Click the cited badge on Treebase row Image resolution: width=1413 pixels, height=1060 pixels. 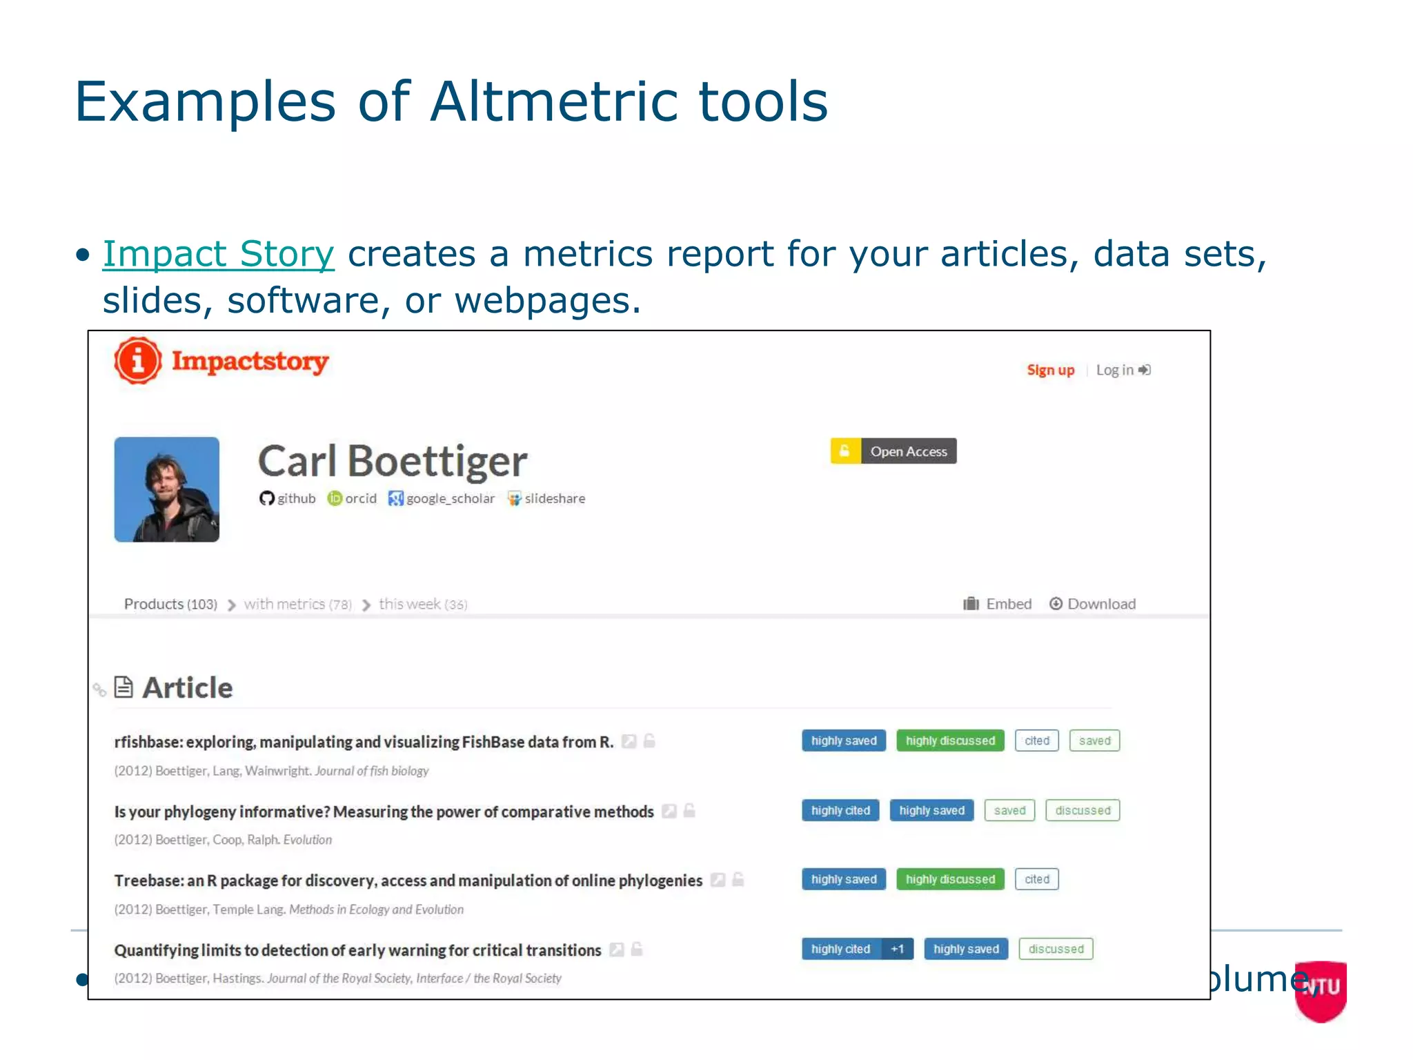[x=1037, y=879]
